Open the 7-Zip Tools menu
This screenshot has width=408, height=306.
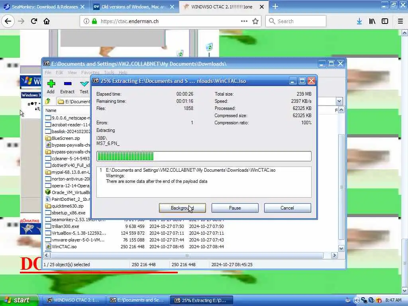click(x=109, y=73)
